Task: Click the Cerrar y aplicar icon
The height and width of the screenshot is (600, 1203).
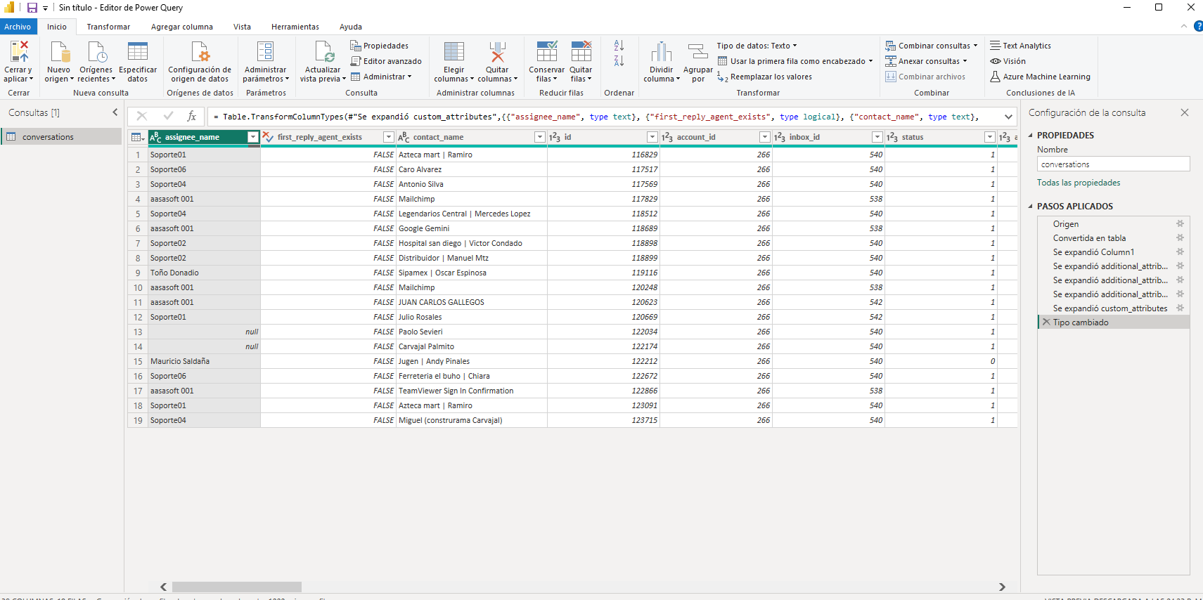Action: 19,52
